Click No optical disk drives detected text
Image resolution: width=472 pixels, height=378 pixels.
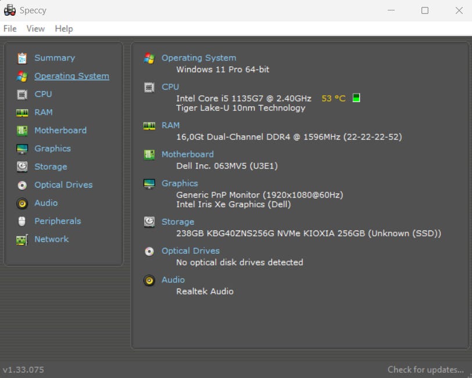239,262
